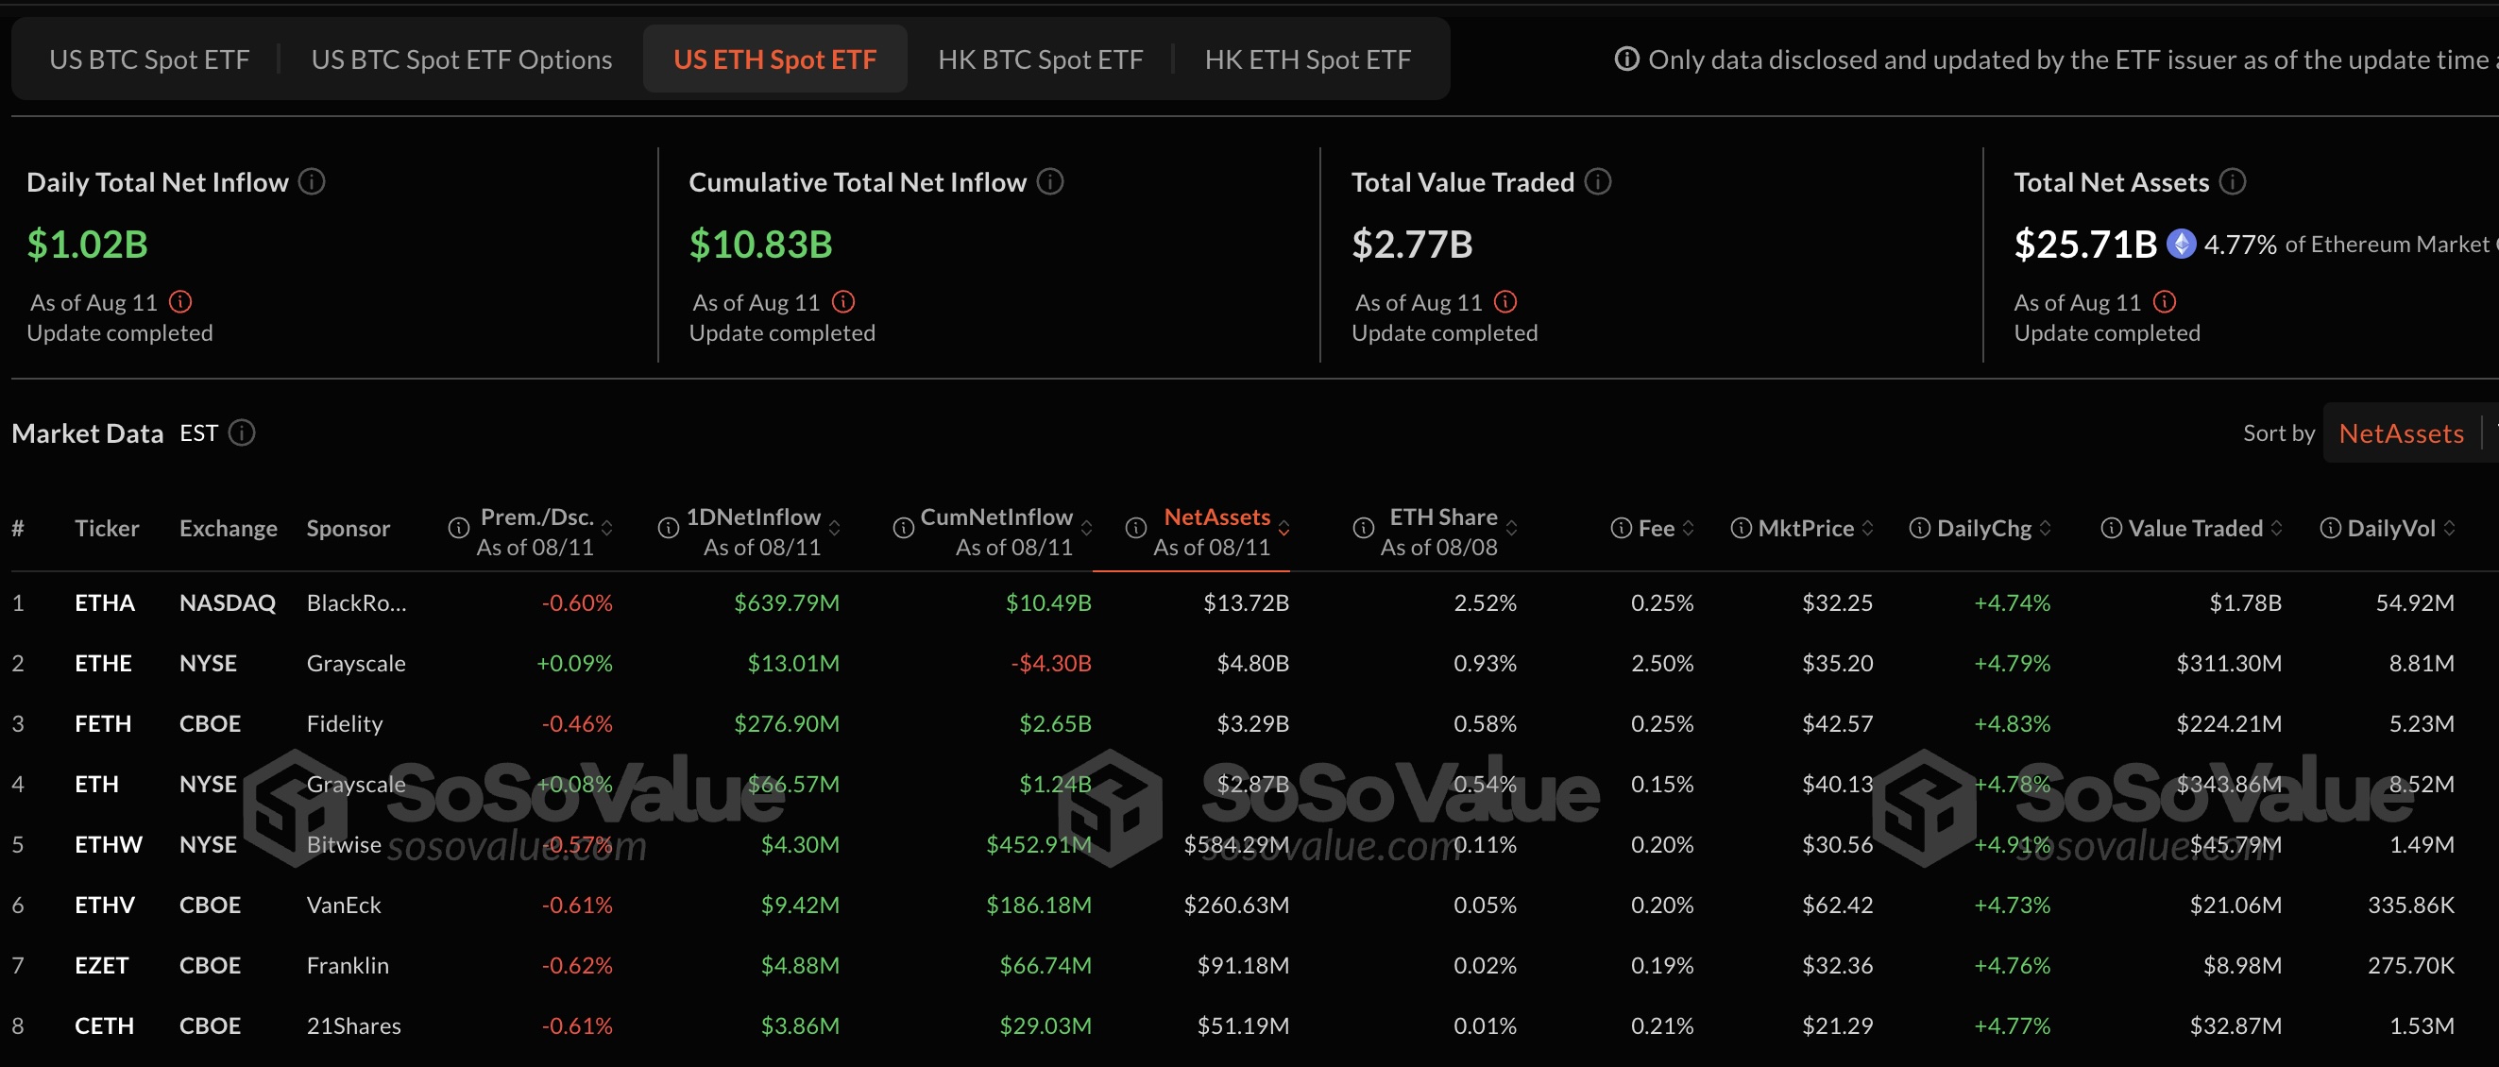This screenshot has width=2499, height=1067.
Task: Click Franklin sponsor cell
Action: (348, 964)
